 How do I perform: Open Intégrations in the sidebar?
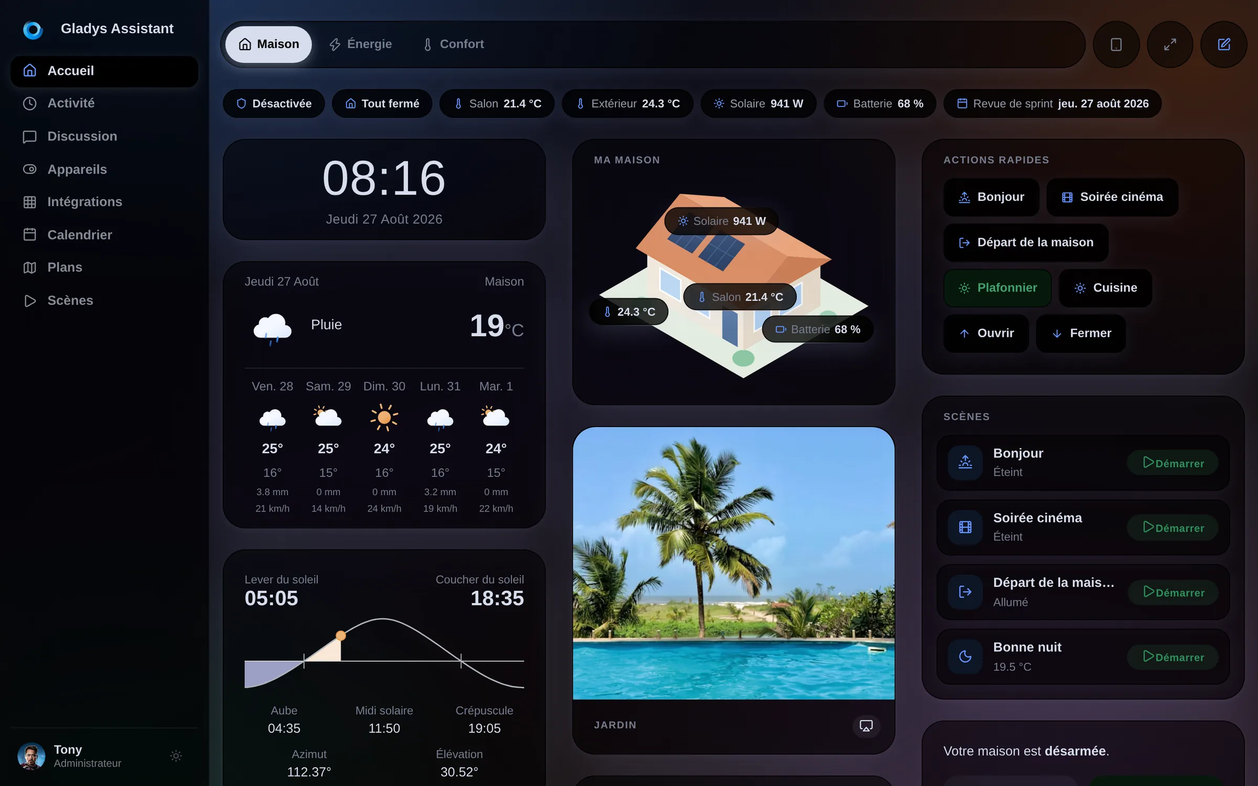tap(104, 202)
